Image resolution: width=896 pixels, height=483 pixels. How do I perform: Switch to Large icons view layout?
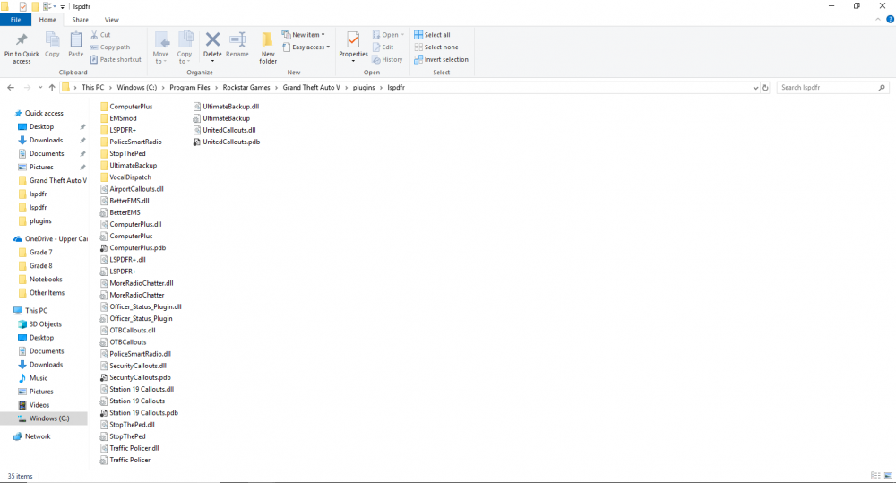pyautogui.click(x=888, y=476)
